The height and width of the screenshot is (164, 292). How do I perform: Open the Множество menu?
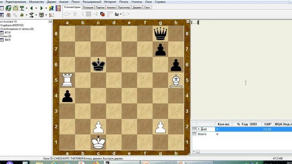coord(36,2)
